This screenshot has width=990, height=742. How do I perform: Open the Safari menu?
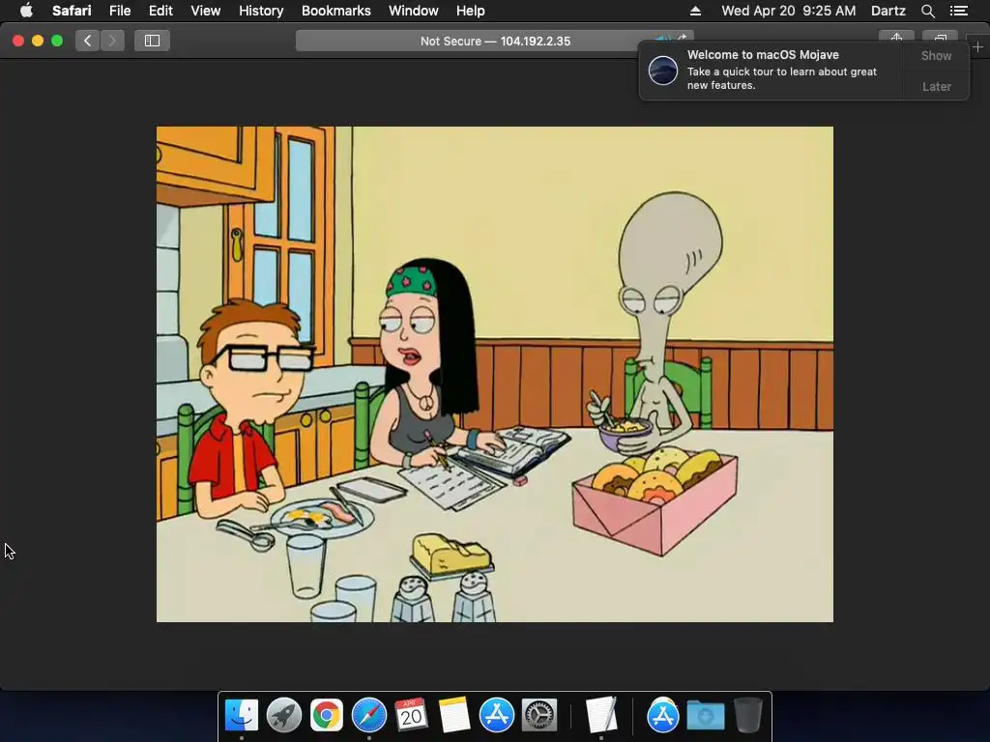[x=72, y=11]
